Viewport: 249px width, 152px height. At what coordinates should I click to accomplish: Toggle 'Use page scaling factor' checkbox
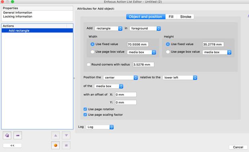pyautogui.click(x=85, y=114)
